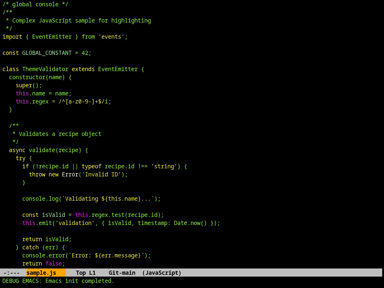Click 'Error' constructor after new
This screenshot has width=384, height=288.
tap(70, 174)
